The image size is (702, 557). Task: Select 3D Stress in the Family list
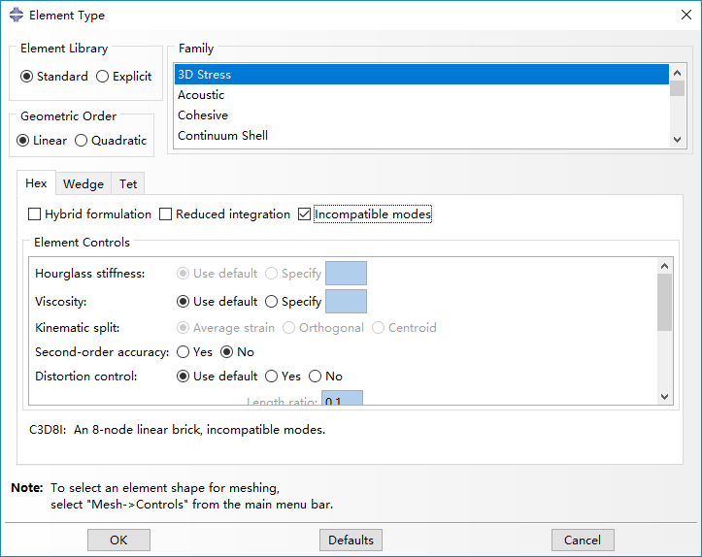click(x=421, y=75)
